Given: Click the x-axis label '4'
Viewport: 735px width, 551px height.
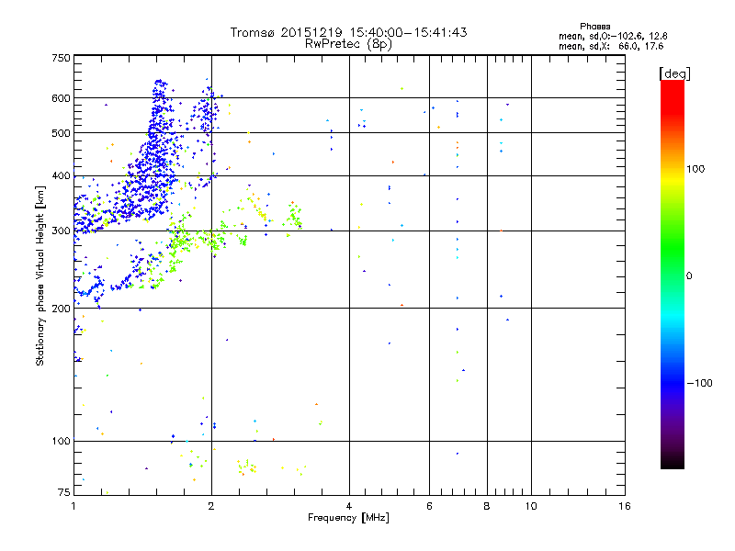Looking at the screenshot, I should point(349,506).
